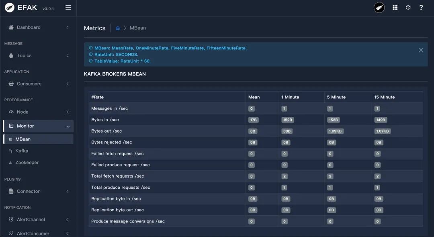434x237 pixels.
Task: Click the 38B badge in Bytes out
Action: pos(287,131)
